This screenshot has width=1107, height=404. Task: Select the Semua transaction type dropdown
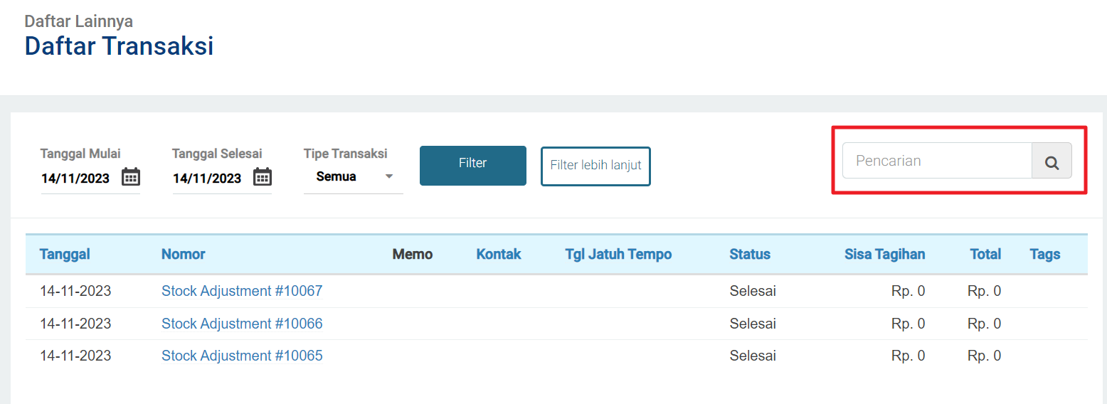pos(354,176)
